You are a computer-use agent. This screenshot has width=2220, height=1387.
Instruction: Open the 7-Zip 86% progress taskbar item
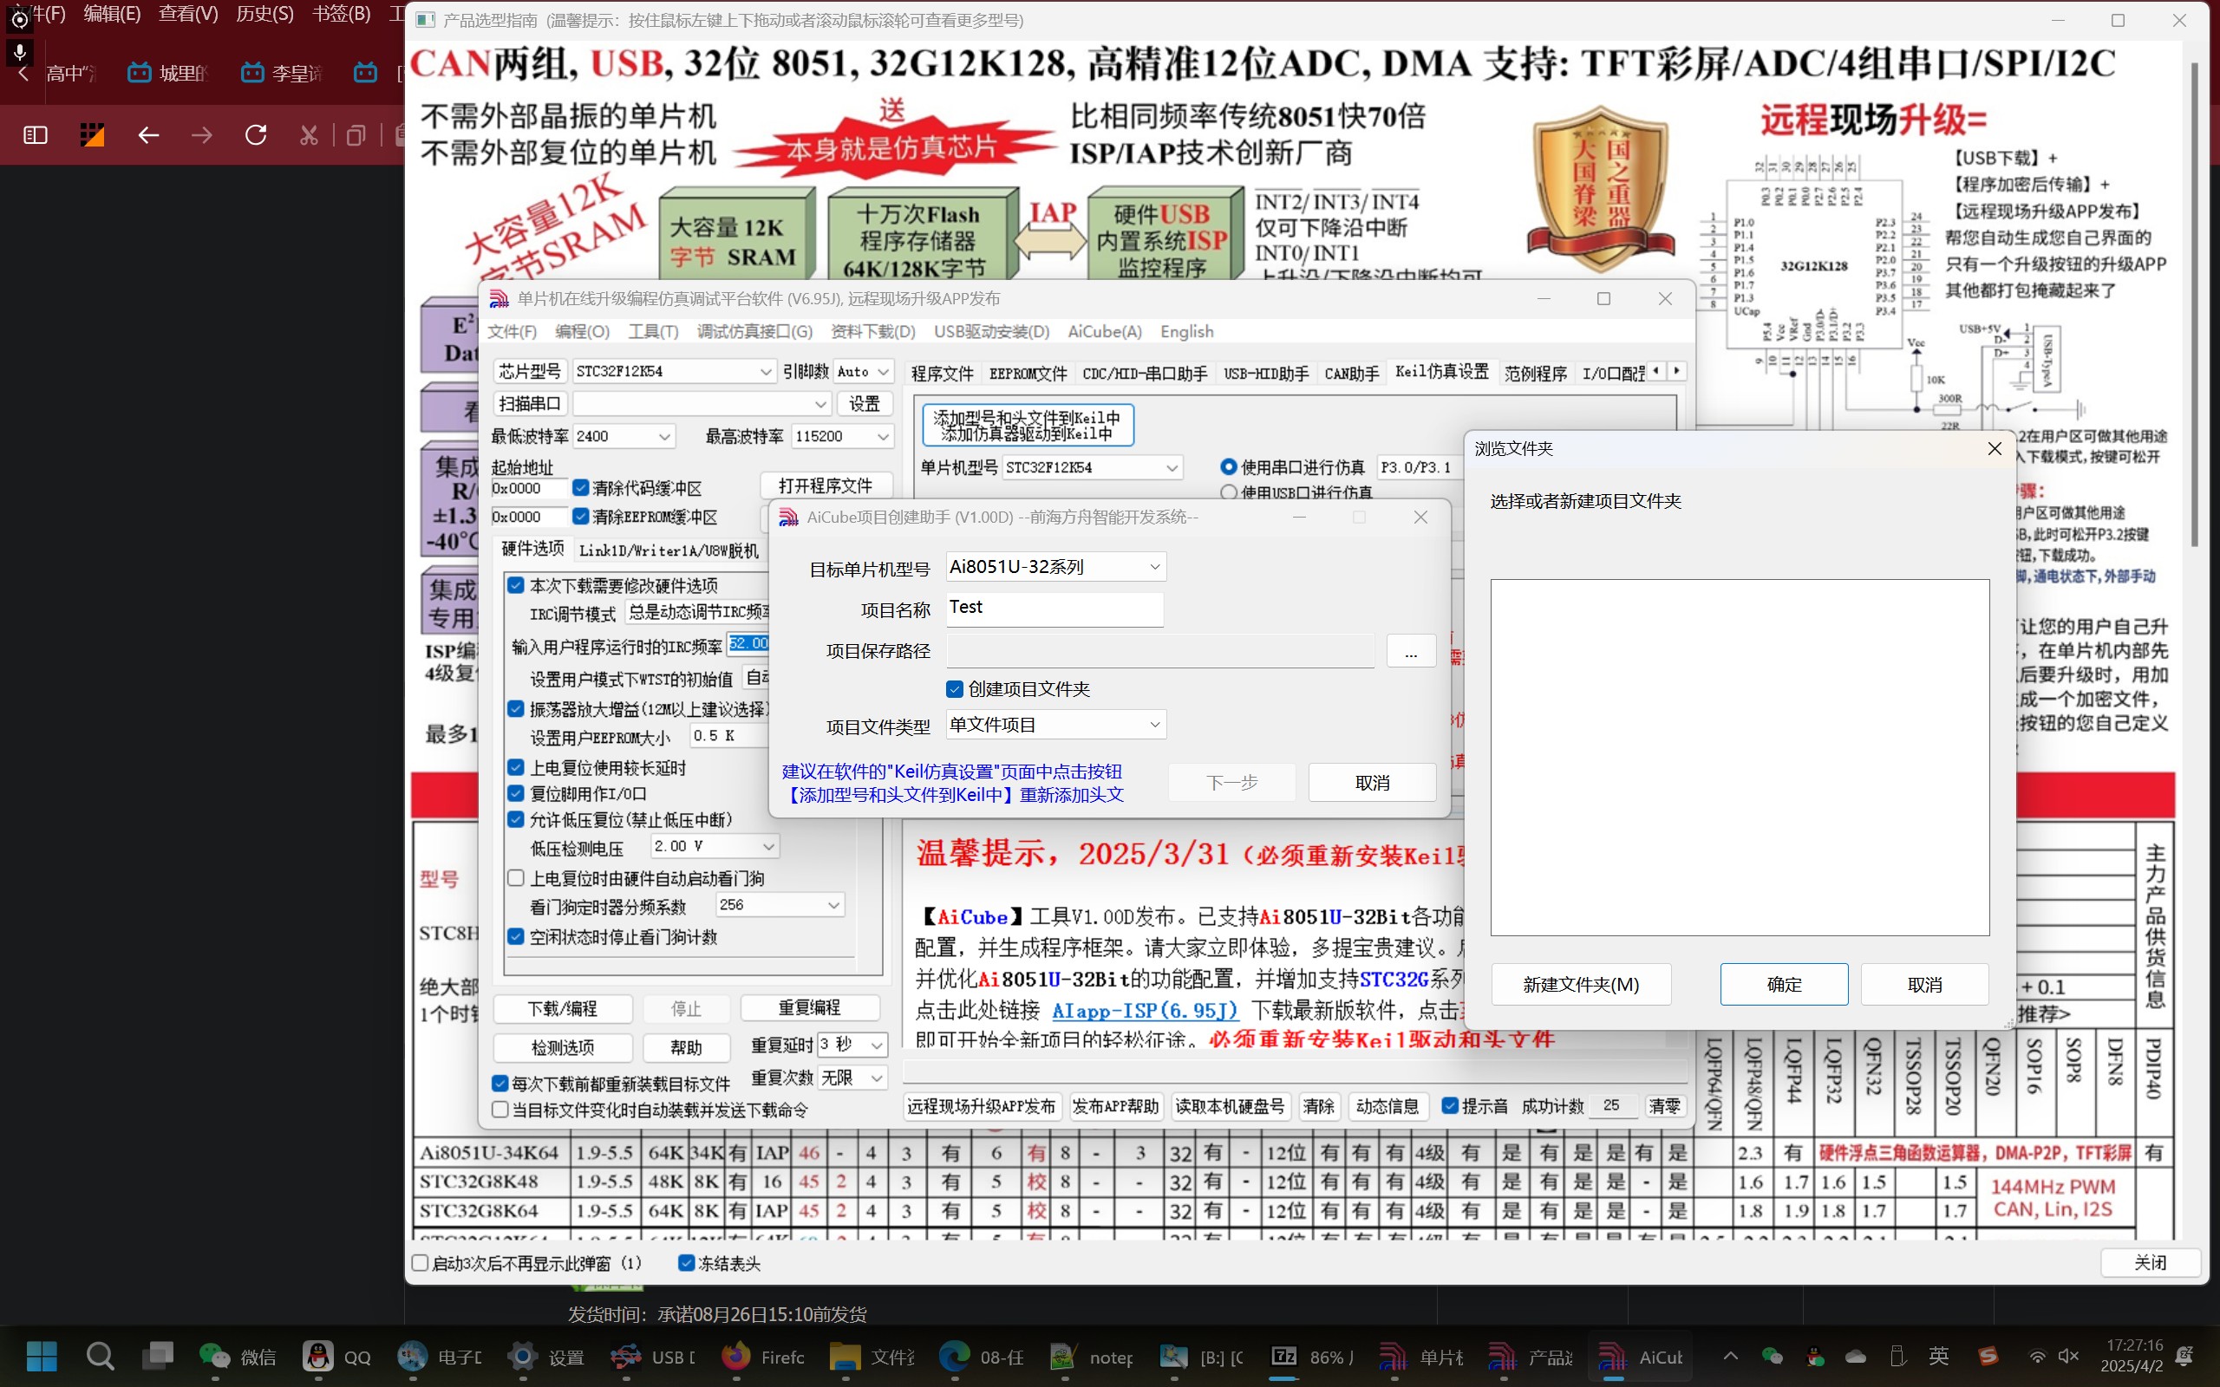point(1312,1356)
